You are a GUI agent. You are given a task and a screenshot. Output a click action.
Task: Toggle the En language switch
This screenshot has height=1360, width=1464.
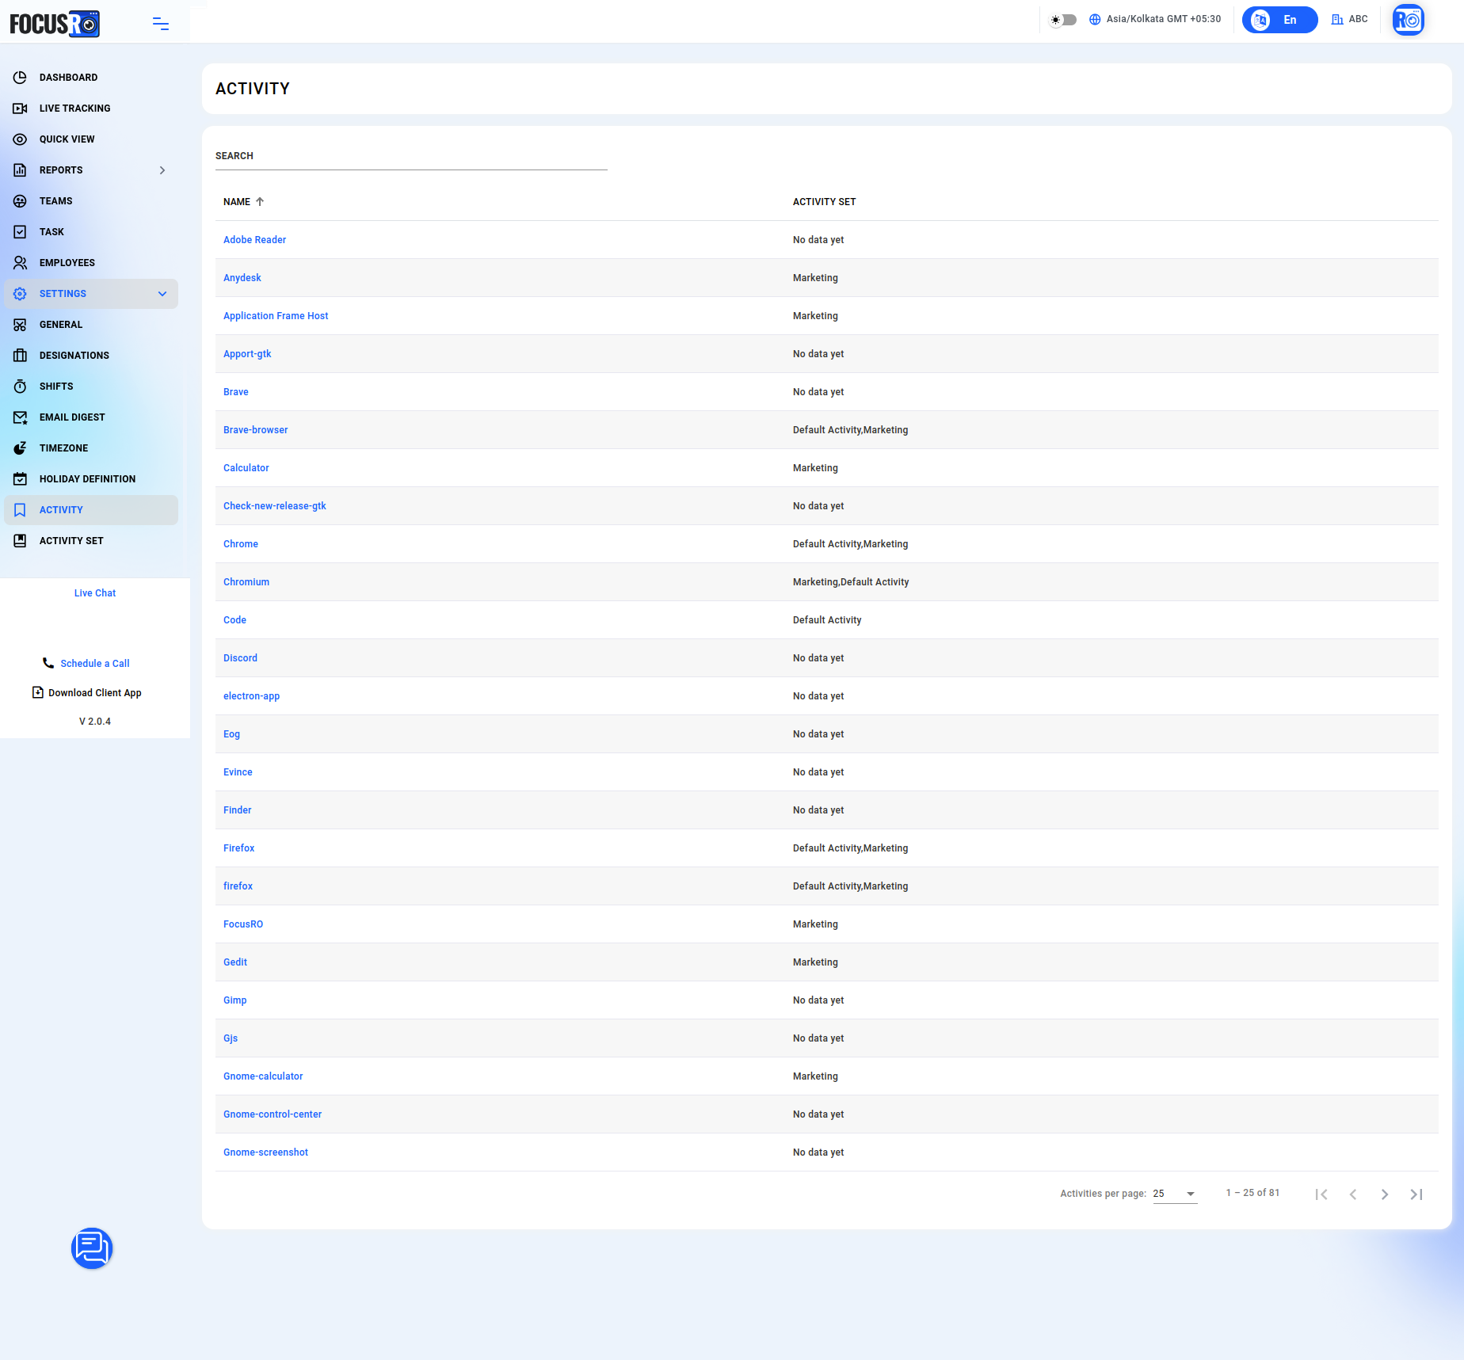[1279, 20]
